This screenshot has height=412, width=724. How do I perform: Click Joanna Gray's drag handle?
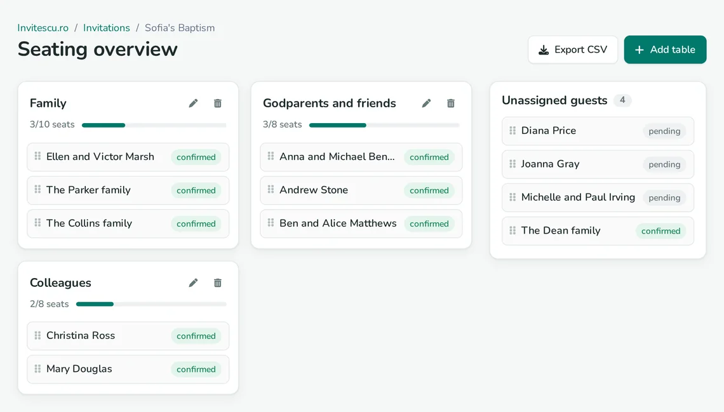click(513, 164)
